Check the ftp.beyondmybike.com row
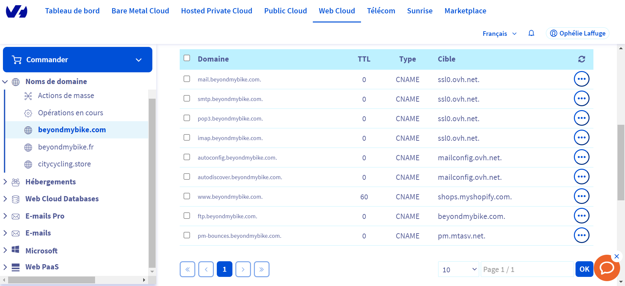Image resolution: width=625 pixels, height=286 pixels. [x=187, y=216]
